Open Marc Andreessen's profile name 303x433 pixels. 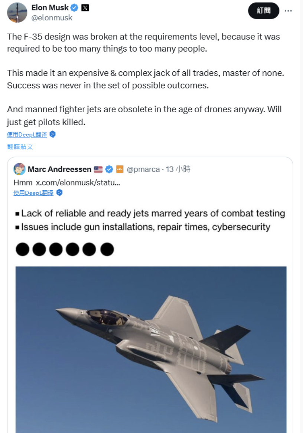tap(59, 169)
